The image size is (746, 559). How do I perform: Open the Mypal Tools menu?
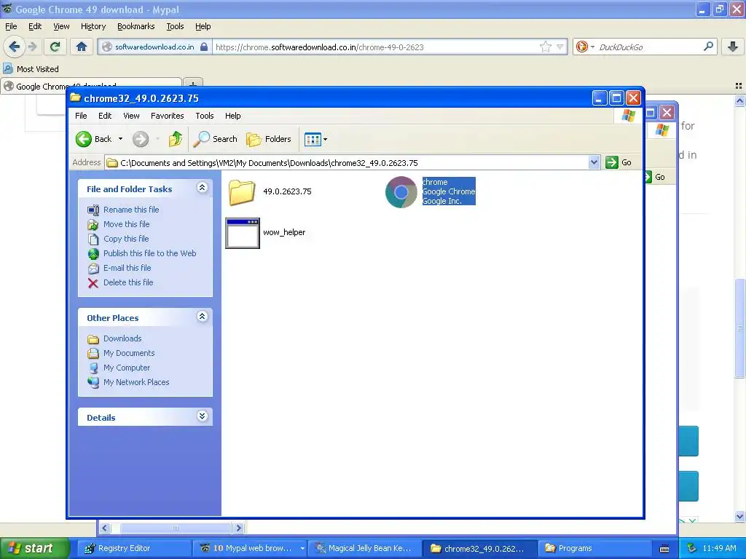tap(175, 26)
